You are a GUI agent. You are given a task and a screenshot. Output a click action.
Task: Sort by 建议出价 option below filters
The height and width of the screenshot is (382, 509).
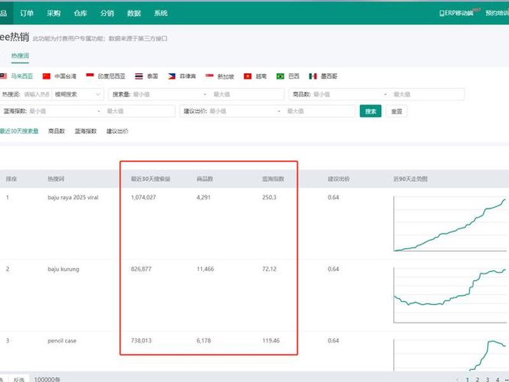coord(118,131)
